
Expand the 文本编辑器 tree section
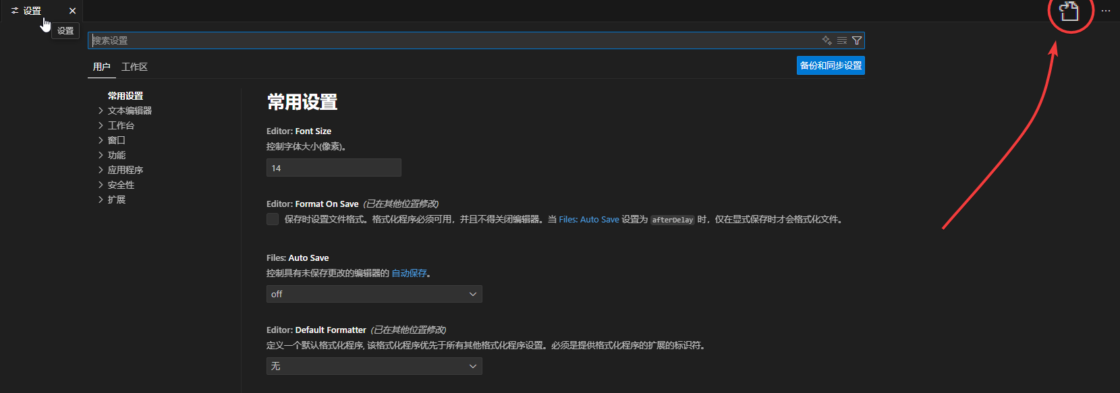coord(130,111)
